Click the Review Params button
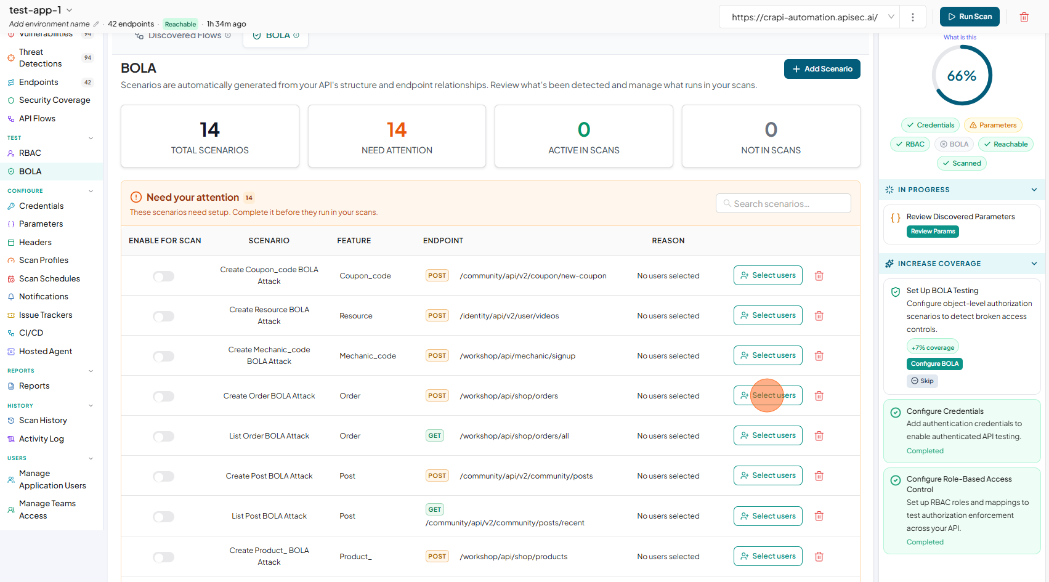This screenshot has width=1049, height=582. click(x=933, y=232)
